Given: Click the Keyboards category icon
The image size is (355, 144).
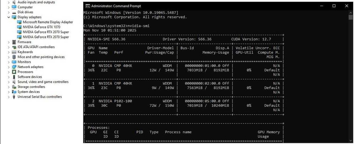Looking at the screenshot, I should coord(14,52).
